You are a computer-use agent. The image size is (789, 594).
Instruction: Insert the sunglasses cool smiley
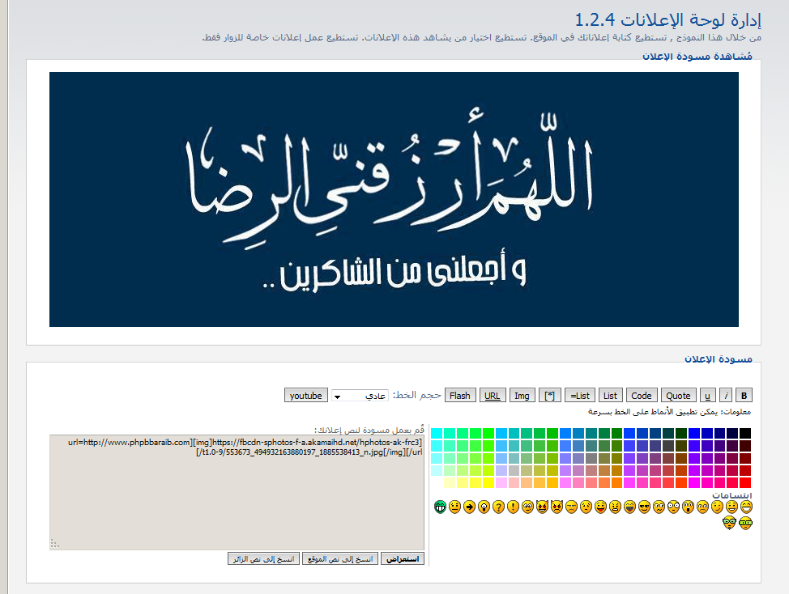(644, 507)
